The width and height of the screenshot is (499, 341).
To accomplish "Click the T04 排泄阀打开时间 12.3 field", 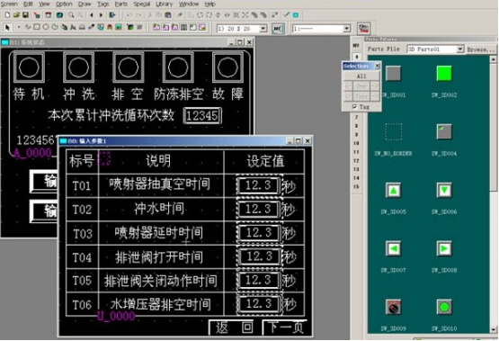I will coord(259,256).
